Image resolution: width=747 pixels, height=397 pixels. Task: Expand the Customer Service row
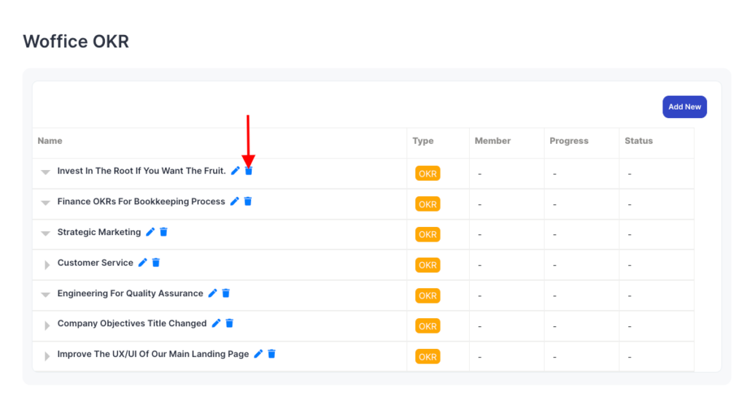point(47,264)
